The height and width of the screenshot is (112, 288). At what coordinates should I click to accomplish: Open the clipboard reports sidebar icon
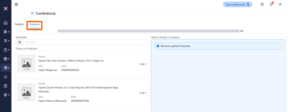point(5,86)
